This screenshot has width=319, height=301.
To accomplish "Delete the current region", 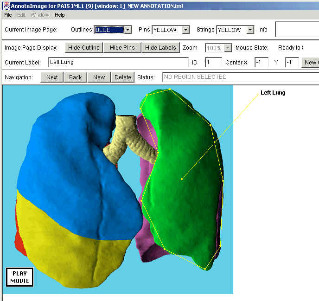I will tap(122, 77).
